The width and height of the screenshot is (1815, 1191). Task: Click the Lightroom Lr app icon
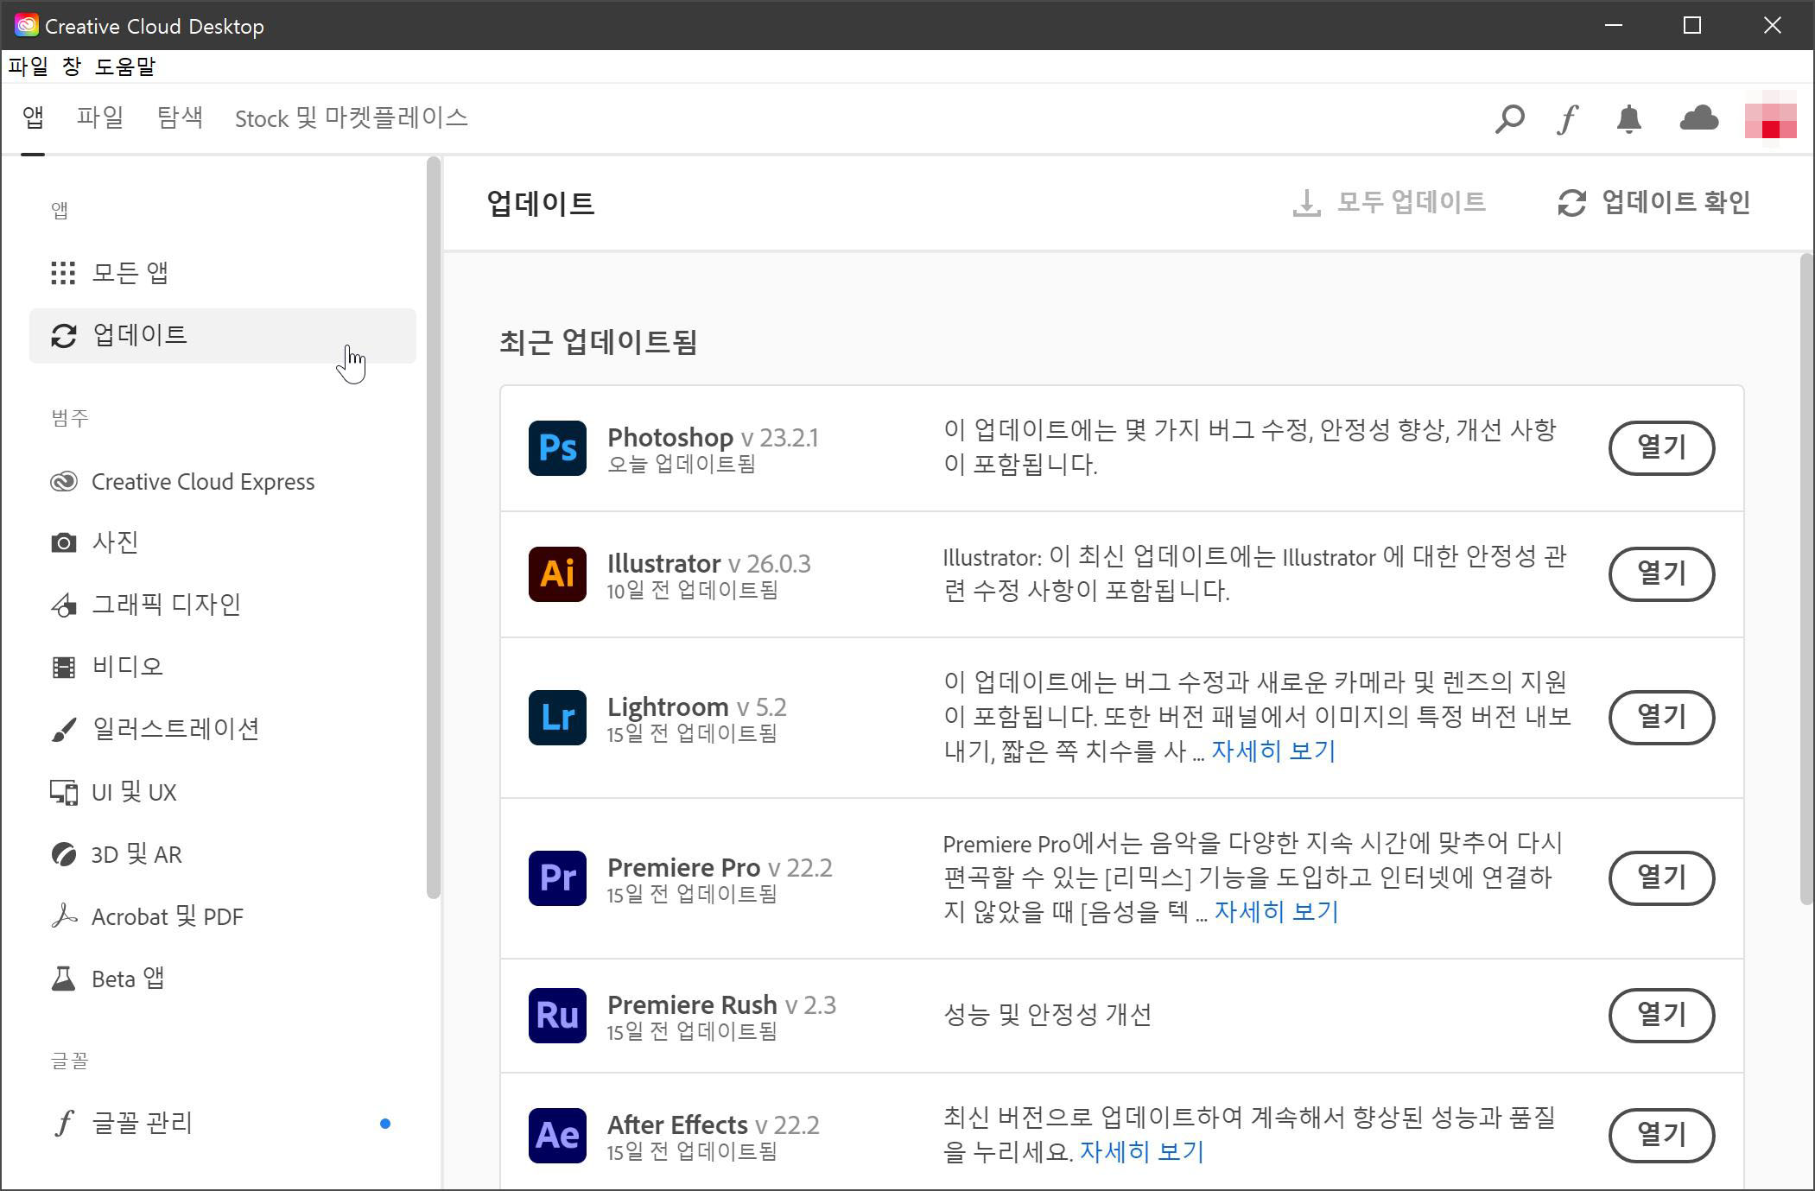pos(557,717)
